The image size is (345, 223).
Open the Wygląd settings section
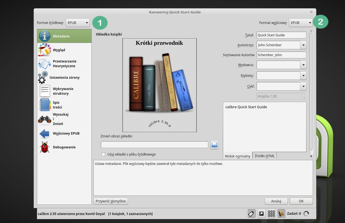(59, 50)
